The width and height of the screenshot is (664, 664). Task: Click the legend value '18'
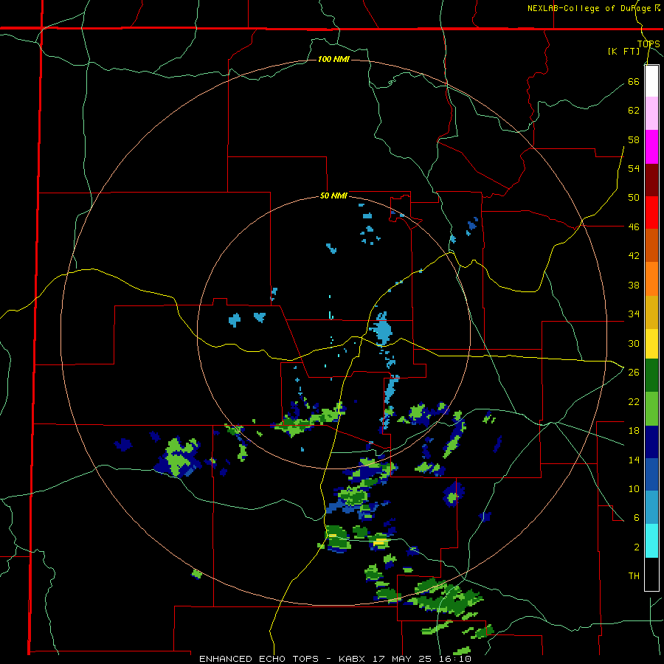[634, 431]
